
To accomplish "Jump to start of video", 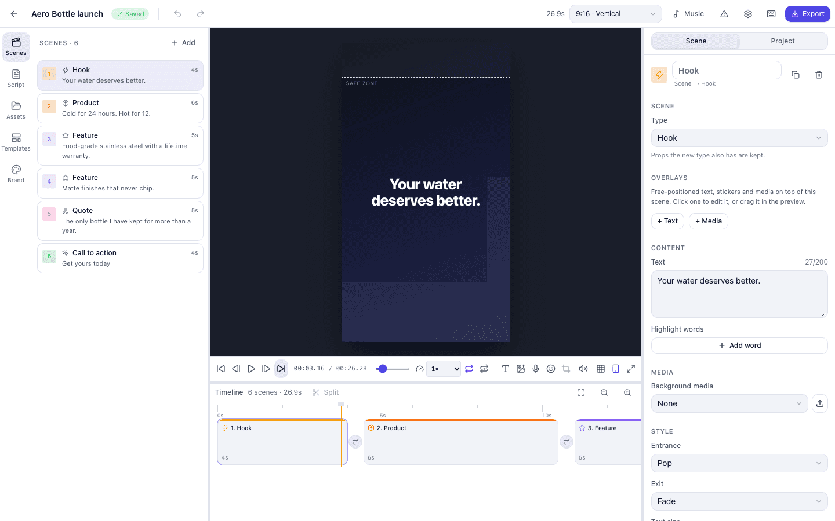I will point(221,369).
